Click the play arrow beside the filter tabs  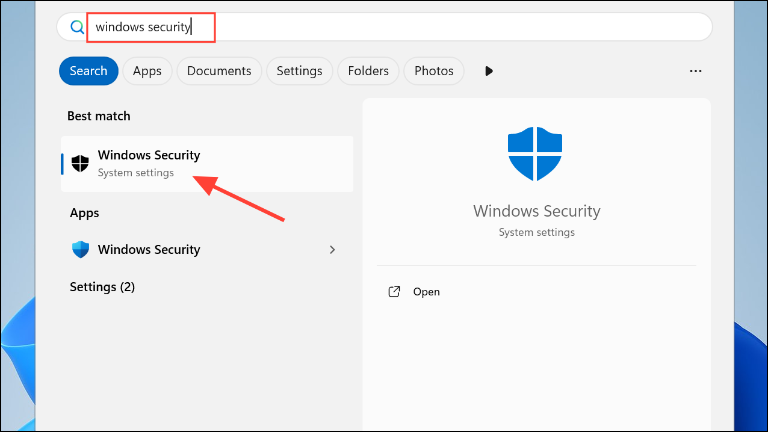[x=488, y=71]
